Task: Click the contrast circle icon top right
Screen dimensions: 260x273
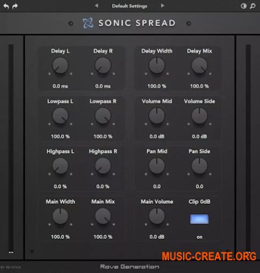Action: click(244, 6)
